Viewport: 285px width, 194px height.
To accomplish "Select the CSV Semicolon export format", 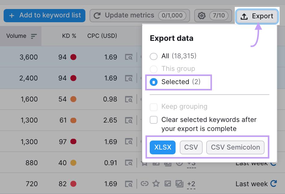I will pos(235,147).
